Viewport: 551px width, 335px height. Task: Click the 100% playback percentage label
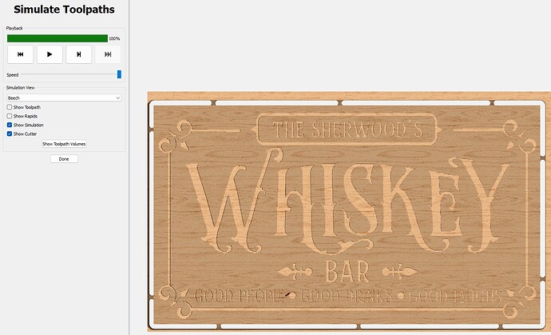(114, 38)
